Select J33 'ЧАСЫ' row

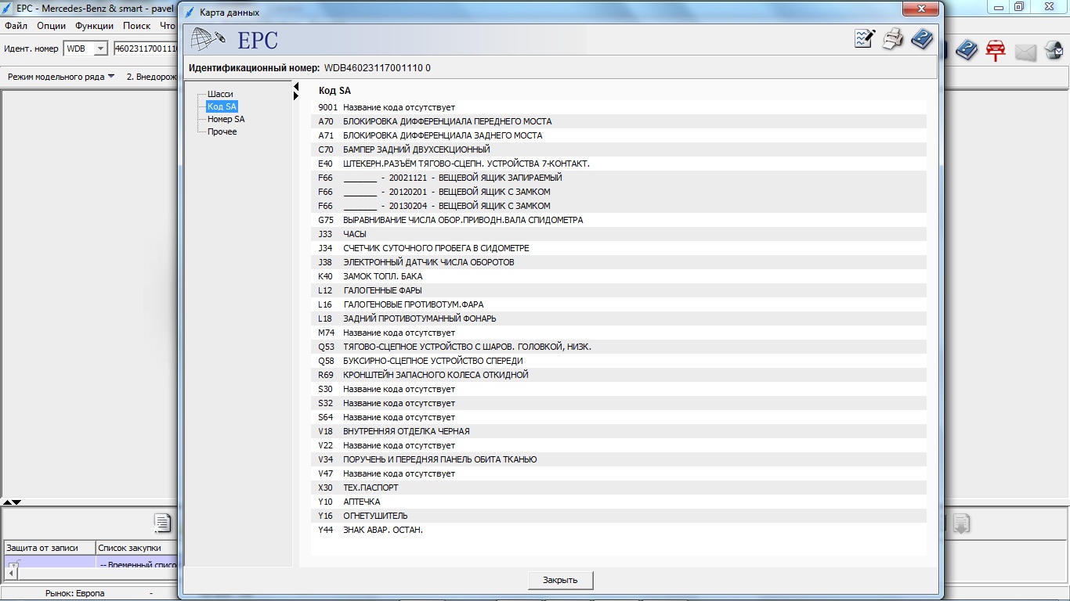(x=619, y=234)
